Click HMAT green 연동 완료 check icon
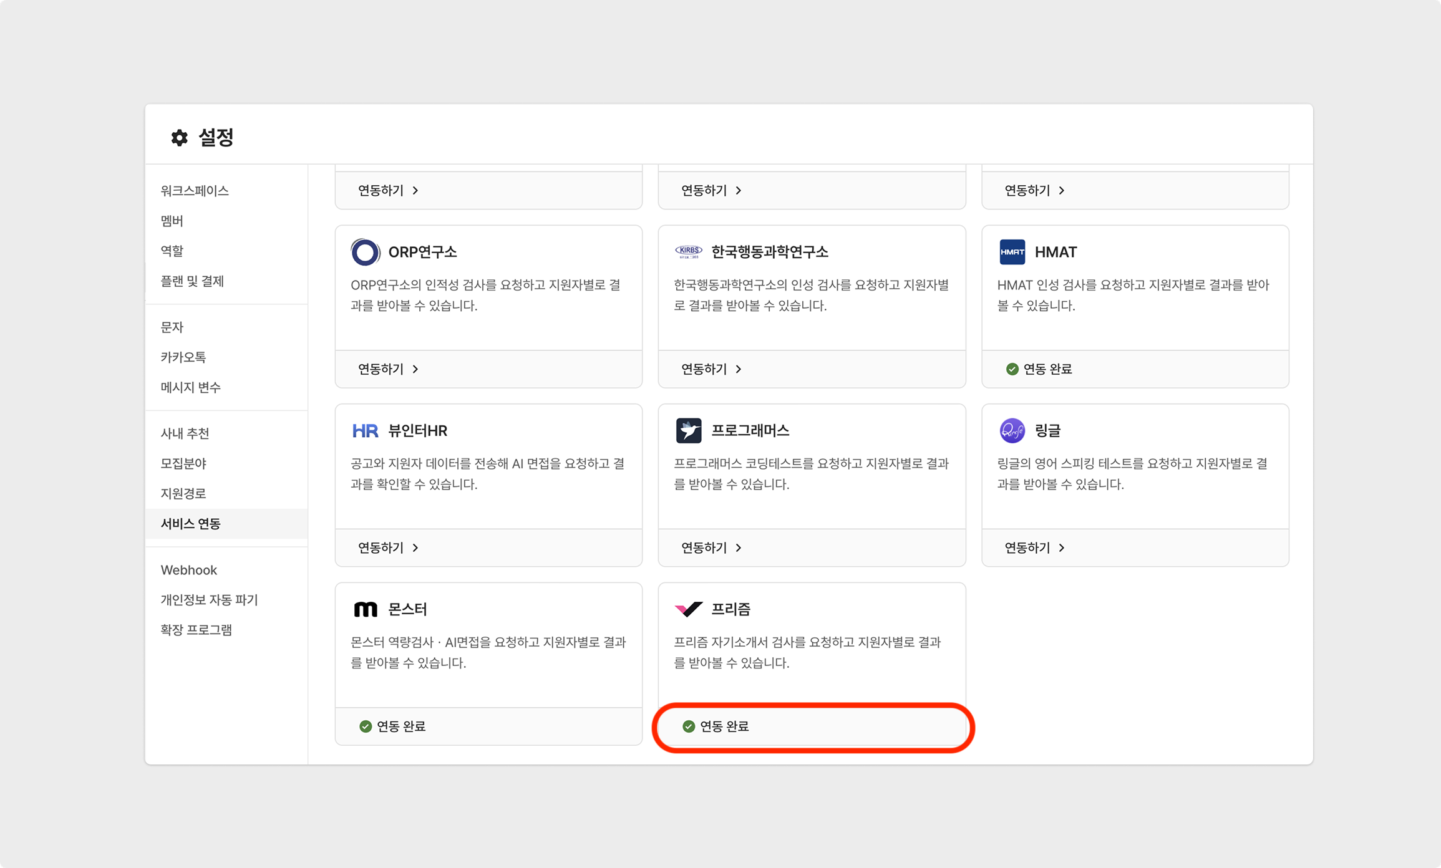1441x868 pixels. (x=1012, y=369)
